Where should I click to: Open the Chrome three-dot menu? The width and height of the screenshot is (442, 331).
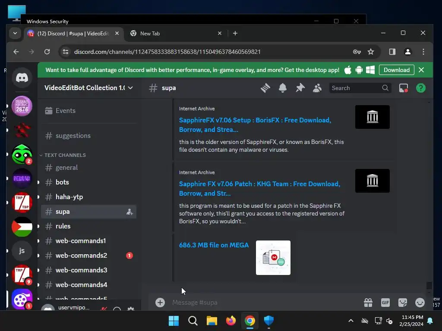pos(423,52)
